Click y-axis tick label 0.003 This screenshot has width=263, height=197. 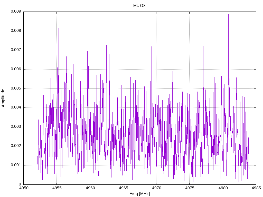click(x=16, y=127)
